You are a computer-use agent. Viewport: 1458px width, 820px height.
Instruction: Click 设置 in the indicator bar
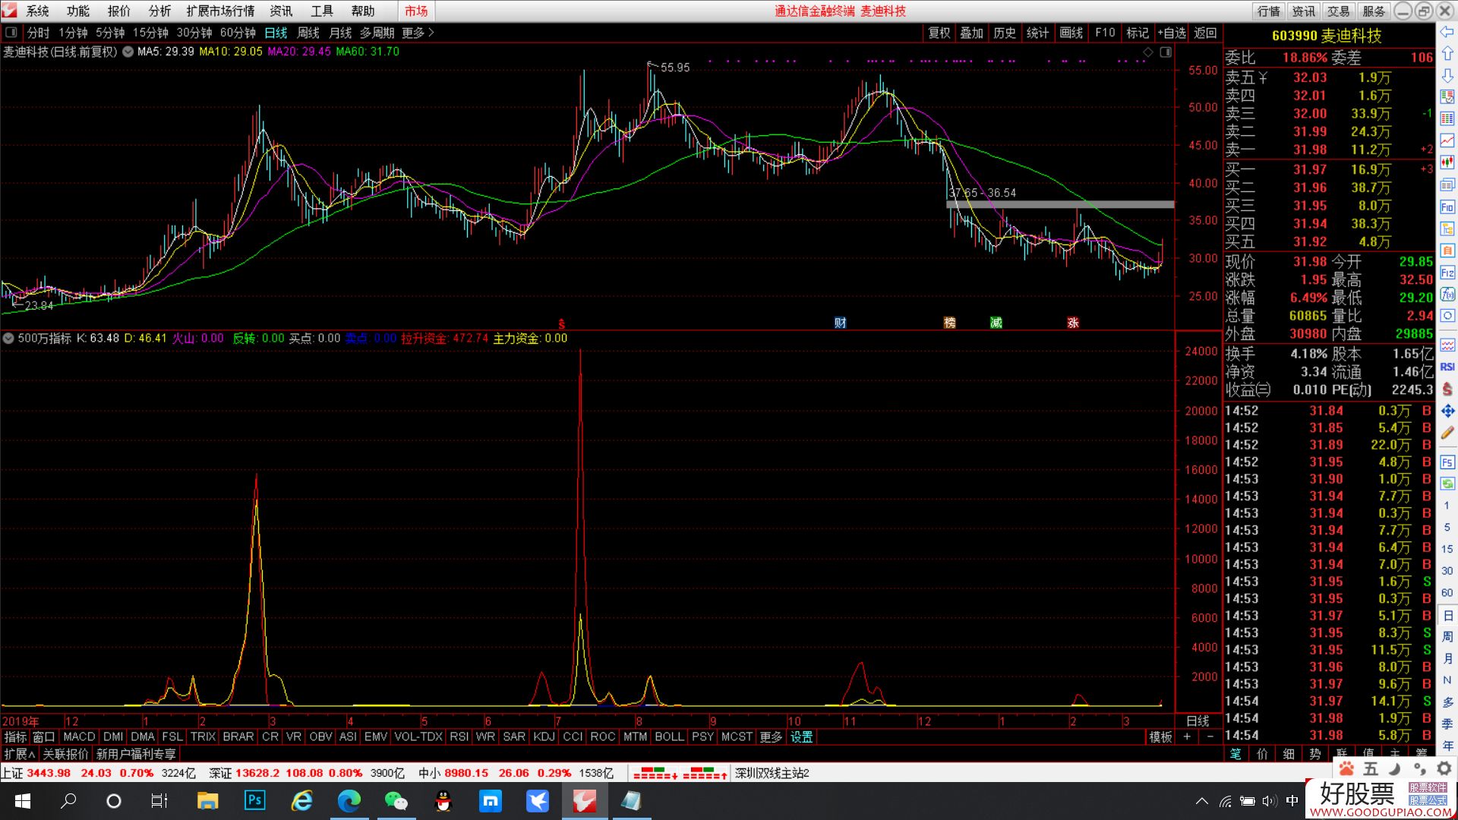801,736
